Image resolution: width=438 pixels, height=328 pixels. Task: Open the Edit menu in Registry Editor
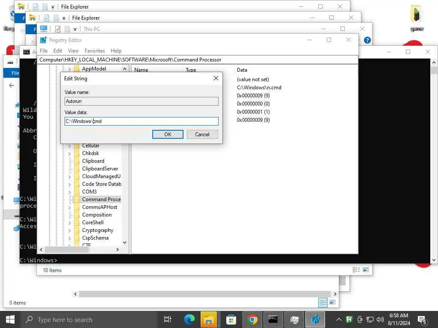point(58,51)
